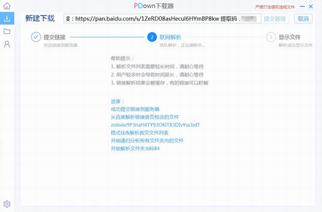Image resolution: width=322 pixels, height=212 pixels.
Task: Open the folder icon in sidebar
Action: 7,31
